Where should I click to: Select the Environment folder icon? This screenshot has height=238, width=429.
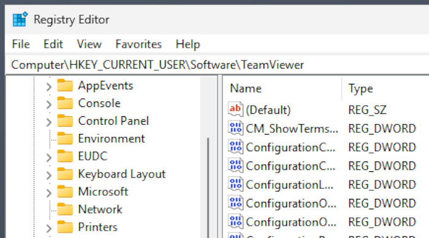tap(65, 138)
